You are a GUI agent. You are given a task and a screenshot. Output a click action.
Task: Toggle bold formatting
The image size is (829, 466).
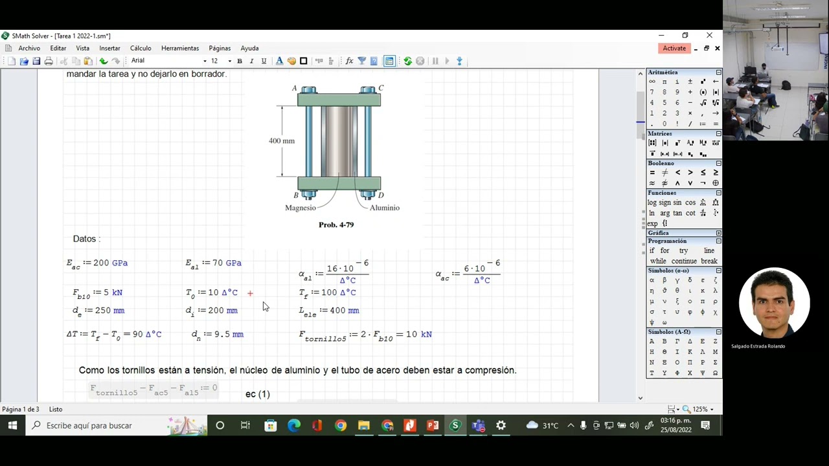coord(240,61)
